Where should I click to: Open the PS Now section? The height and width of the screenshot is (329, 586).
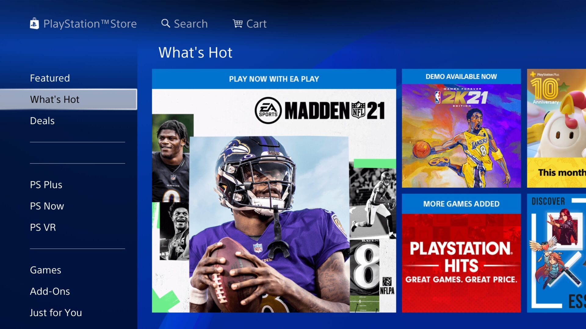47,206
